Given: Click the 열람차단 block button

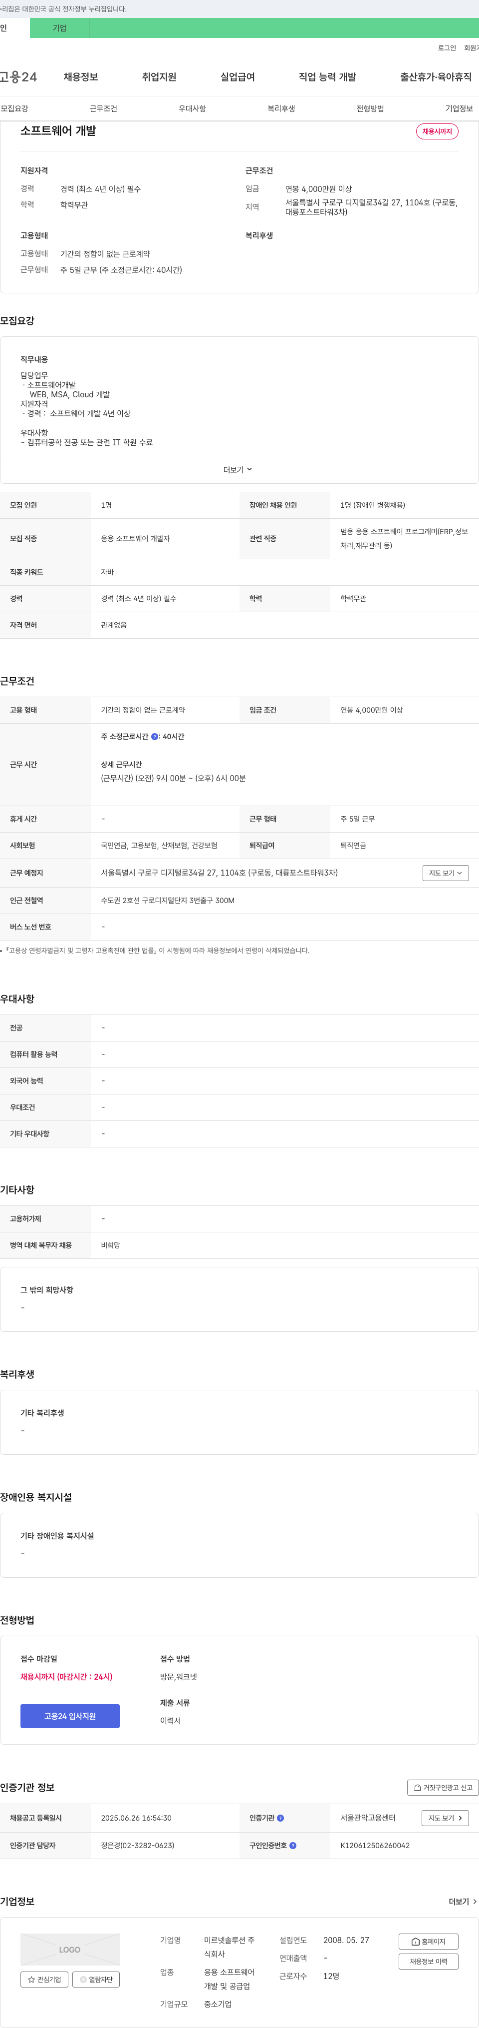Looking at the screenshot, I should [x=96, y=1979].
